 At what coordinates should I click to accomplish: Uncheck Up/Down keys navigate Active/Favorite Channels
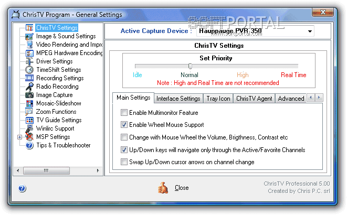(x=124, y=150)
